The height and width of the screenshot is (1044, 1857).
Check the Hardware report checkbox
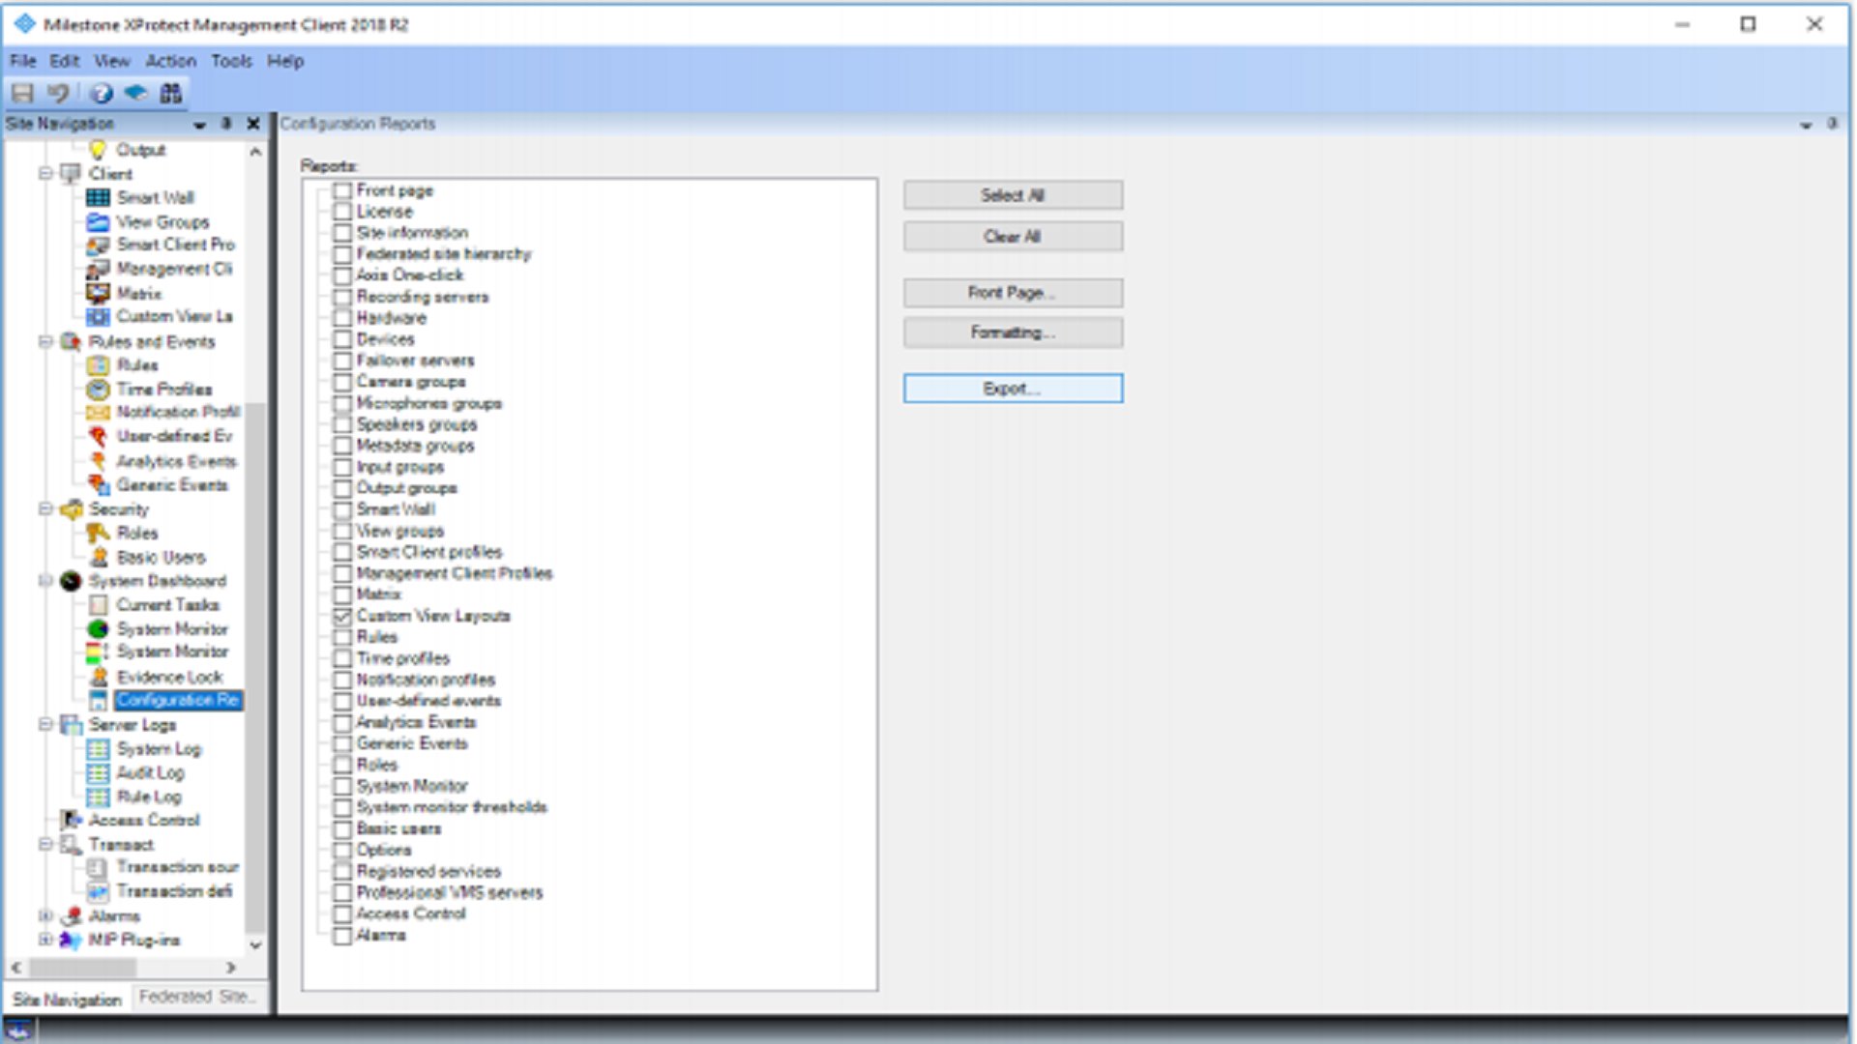tap(342, 318)
